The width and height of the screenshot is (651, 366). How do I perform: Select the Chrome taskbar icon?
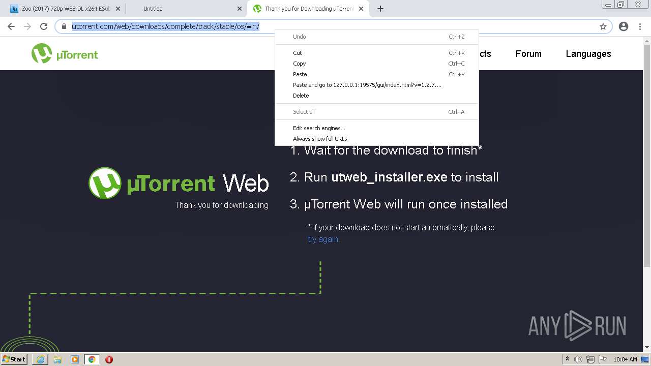pos(92,359)
